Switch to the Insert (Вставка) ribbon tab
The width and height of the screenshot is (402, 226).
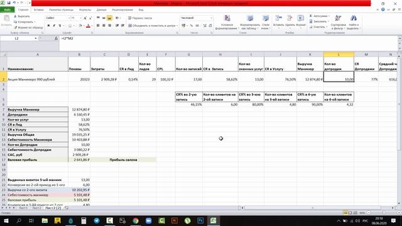(39, 10)
